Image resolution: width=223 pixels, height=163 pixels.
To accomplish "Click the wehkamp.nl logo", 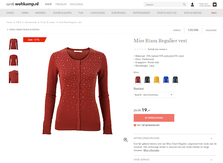I will [x=22, y=4].
